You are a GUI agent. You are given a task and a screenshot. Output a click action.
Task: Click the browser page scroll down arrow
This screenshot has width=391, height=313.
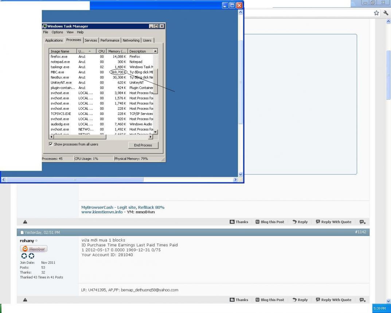click(x=388, y=301)
